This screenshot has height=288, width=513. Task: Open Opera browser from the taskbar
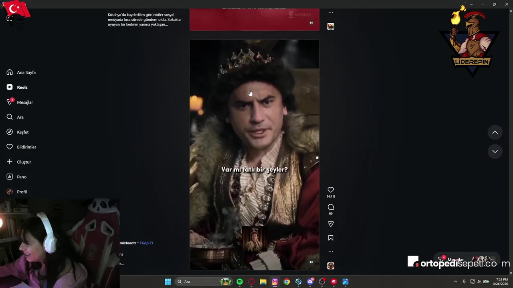251,282
